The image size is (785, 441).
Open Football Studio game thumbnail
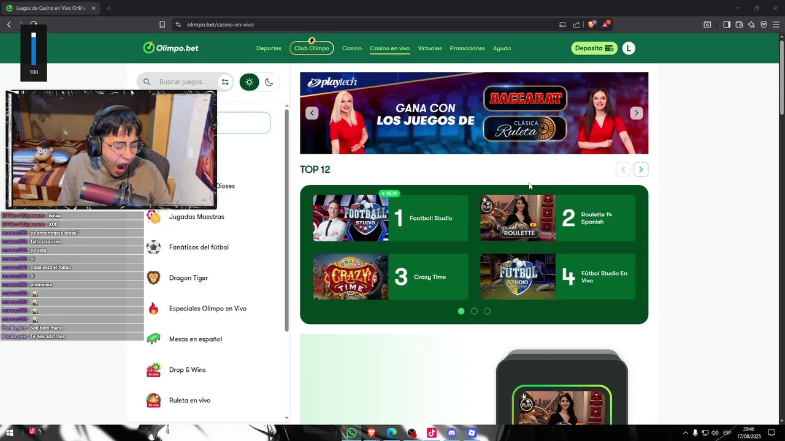tap(351, 218)
